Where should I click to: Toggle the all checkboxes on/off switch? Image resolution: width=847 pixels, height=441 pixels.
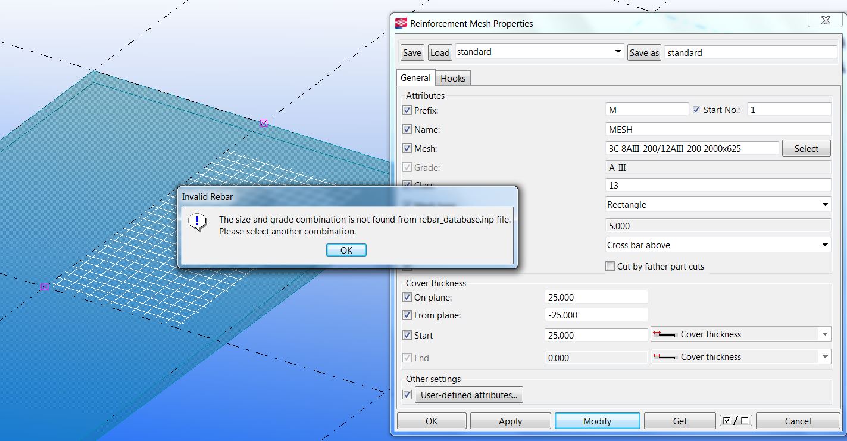point(735,421)
